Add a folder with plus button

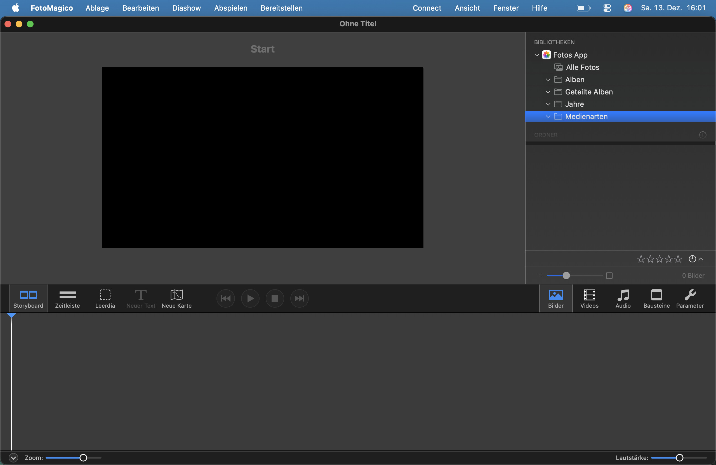pos(703,135)
